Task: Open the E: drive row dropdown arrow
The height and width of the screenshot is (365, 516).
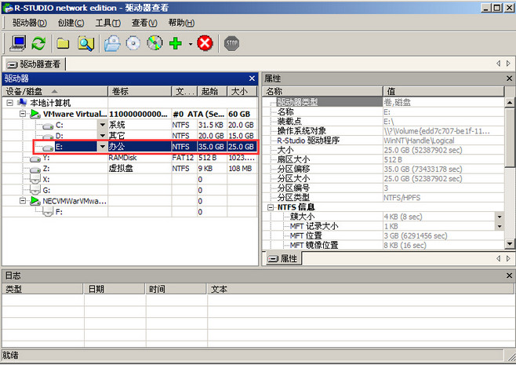Action: [103, 147]
